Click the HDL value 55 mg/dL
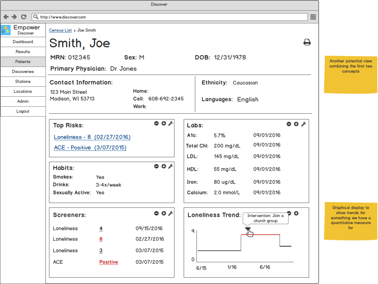The image size is (378, 284). [x=225, y=169]
